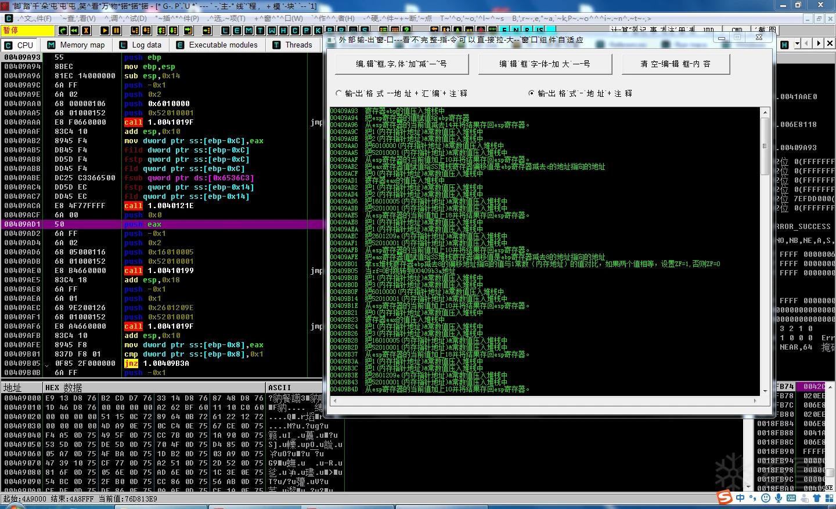The image size is (836, 509).
Task: Click the Sogou soft keyboard icon
Action: pos(791,497)
